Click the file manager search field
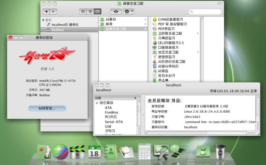 tap(205, 11)
